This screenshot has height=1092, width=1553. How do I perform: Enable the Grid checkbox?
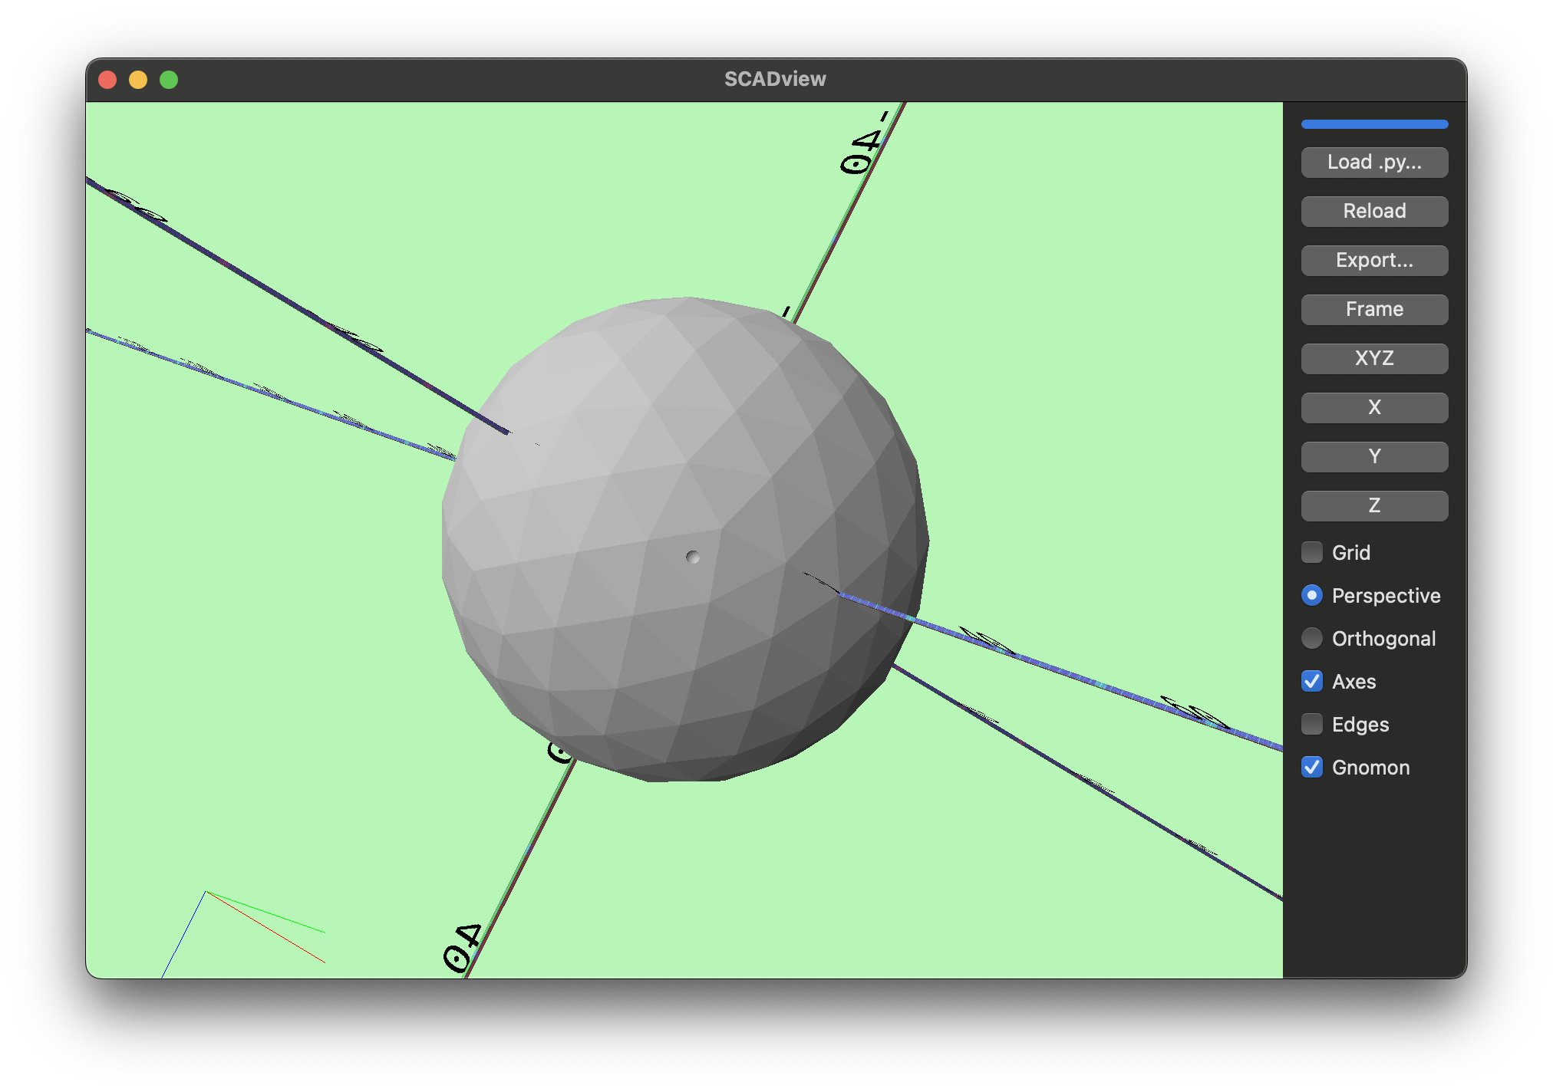[x=1311, y=552]
